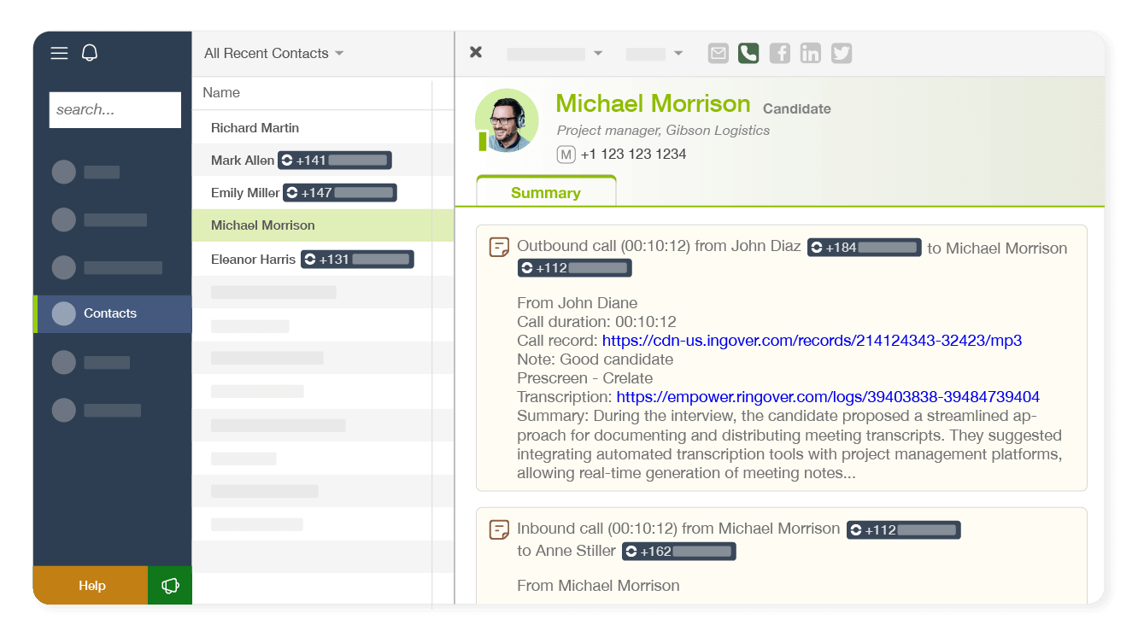Click the note icon on the inbound call entry
This screenshot has height=637, width=1138.
coord(498,529)
